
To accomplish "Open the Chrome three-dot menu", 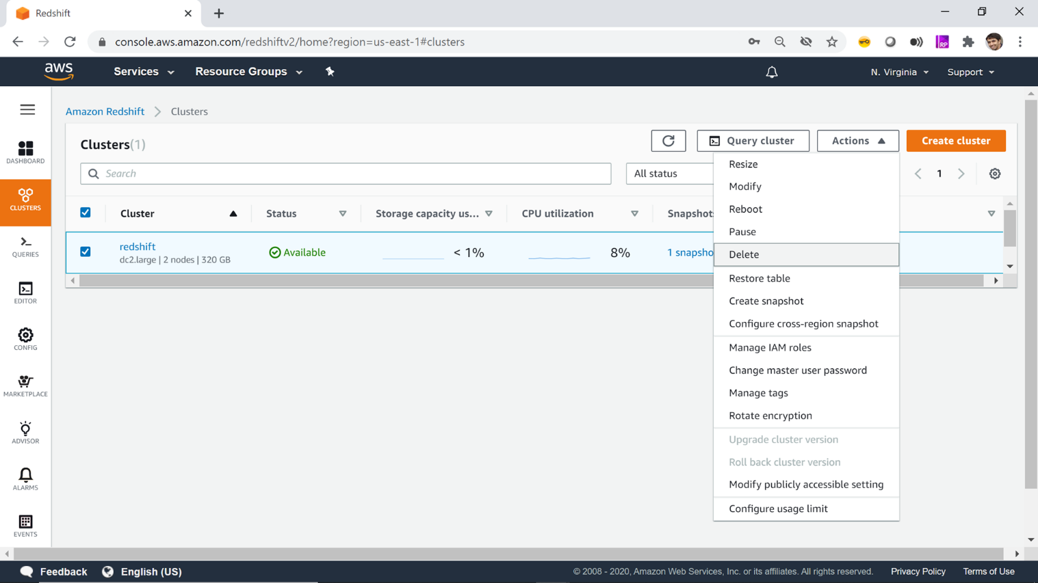I will click(1020, 42).
